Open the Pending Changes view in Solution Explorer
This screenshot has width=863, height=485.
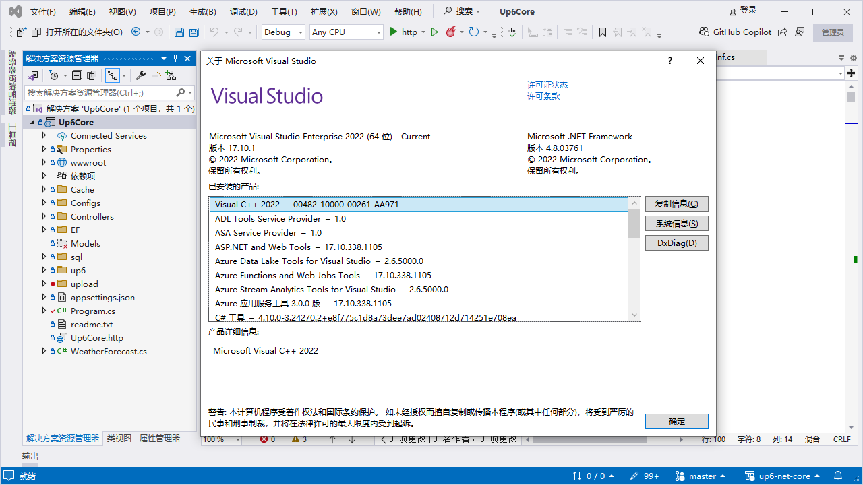click(x=54, y=75)
